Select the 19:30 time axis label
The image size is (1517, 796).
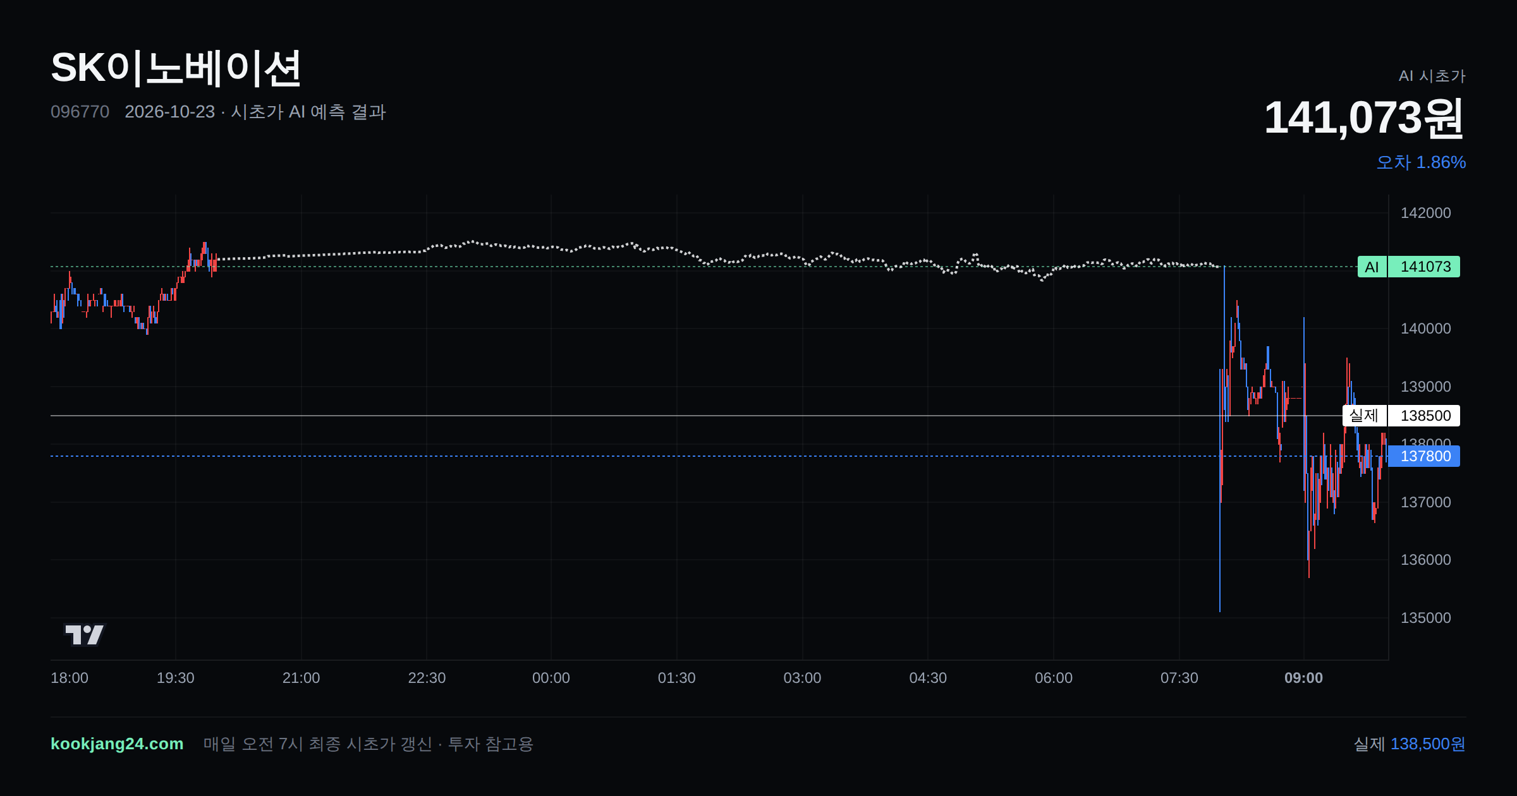click(176, 678)
